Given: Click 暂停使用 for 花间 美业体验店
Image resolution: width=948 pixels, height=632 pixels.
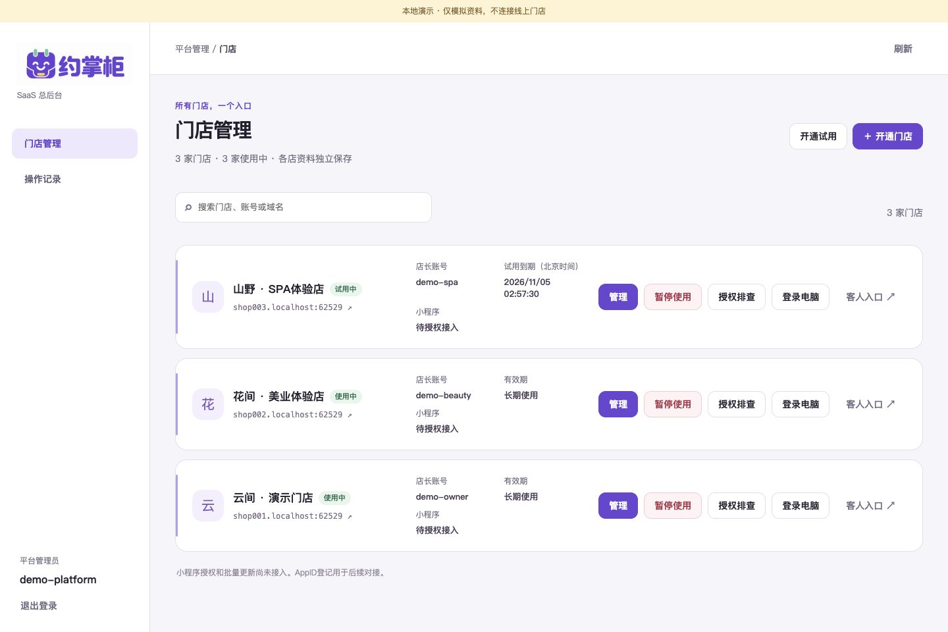Looking at the screenshot, I should [x=673, y=404].
